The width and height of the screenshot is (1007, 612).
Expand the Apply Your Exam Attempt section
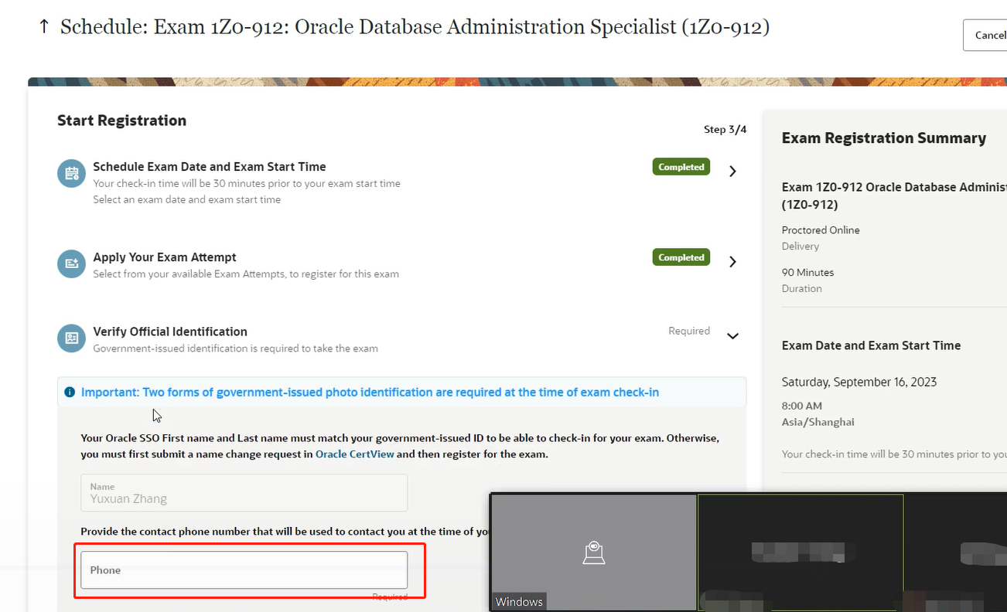[733, 262]
